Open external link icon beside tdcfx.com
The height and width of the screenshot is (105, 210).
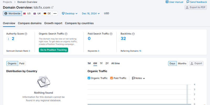(x=52, y=7)
